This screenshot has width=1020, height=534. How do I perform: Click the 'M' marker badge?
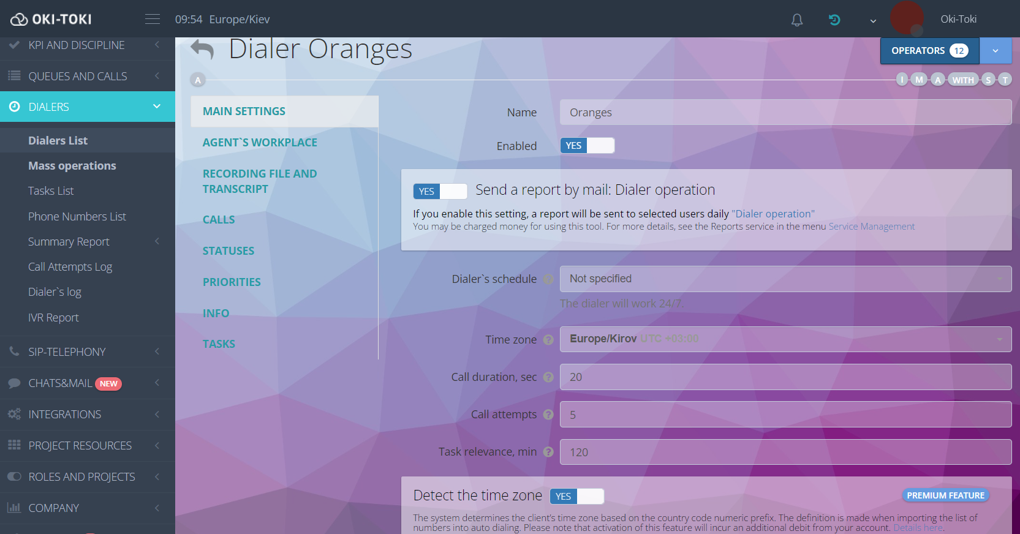tap(919, 80)
